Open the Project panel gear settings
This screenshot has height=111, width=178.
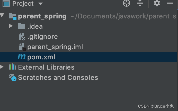pyautogui.click(x=157, y=3)
